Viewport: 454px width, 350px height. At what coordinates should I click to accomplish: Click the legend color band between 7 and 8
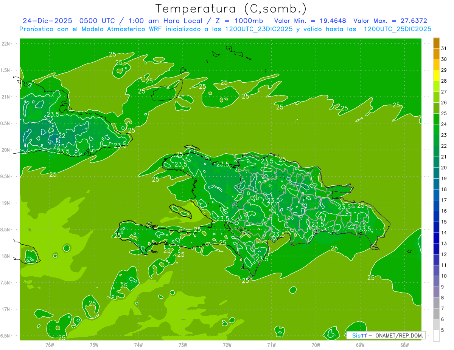(x=436, y=303)
